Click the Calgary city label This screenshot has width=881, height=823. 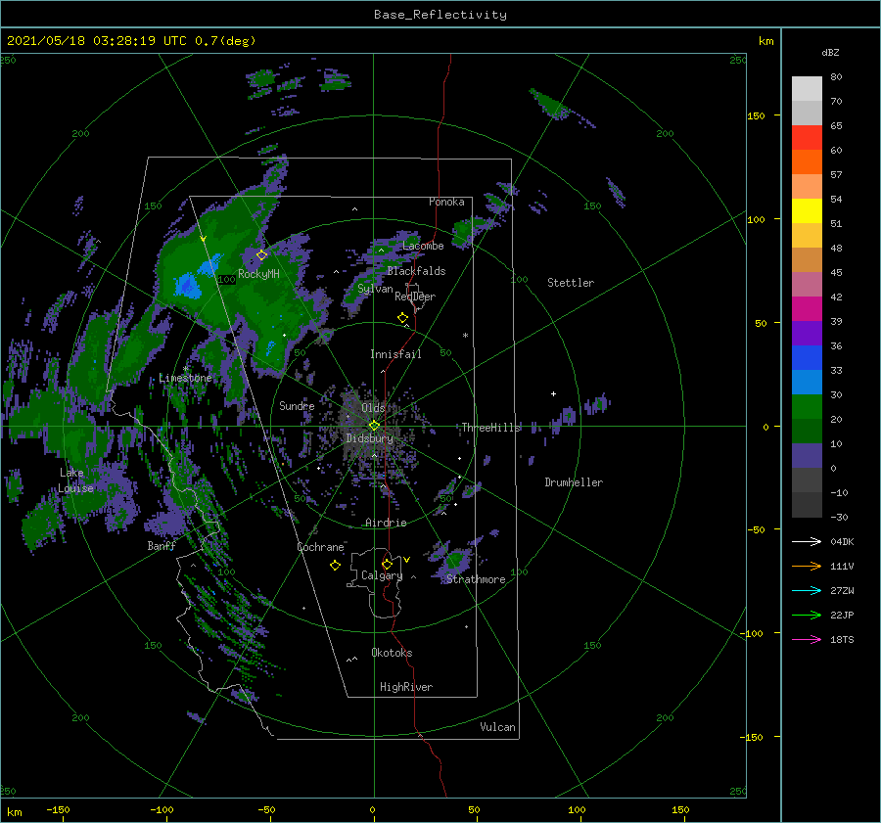point(382,575)
